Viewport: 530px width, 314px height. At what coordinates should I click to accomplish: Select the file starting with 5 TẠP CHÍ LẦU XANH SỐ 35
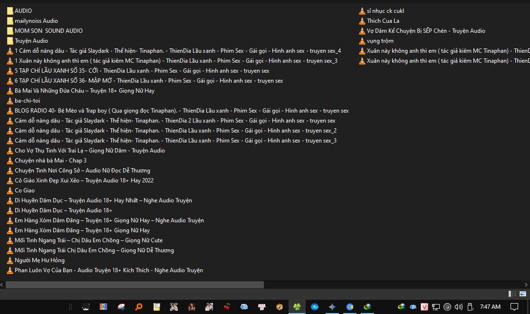[138, 71]
